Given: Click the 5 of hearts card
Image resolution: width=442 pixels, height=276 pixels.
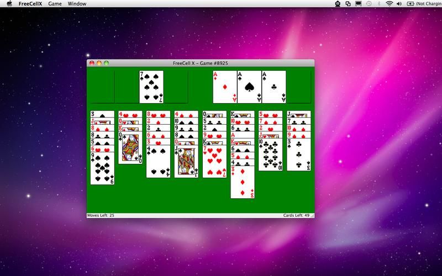Looking at the screenshot, I should pyautogui.click(x=271, y=114).
